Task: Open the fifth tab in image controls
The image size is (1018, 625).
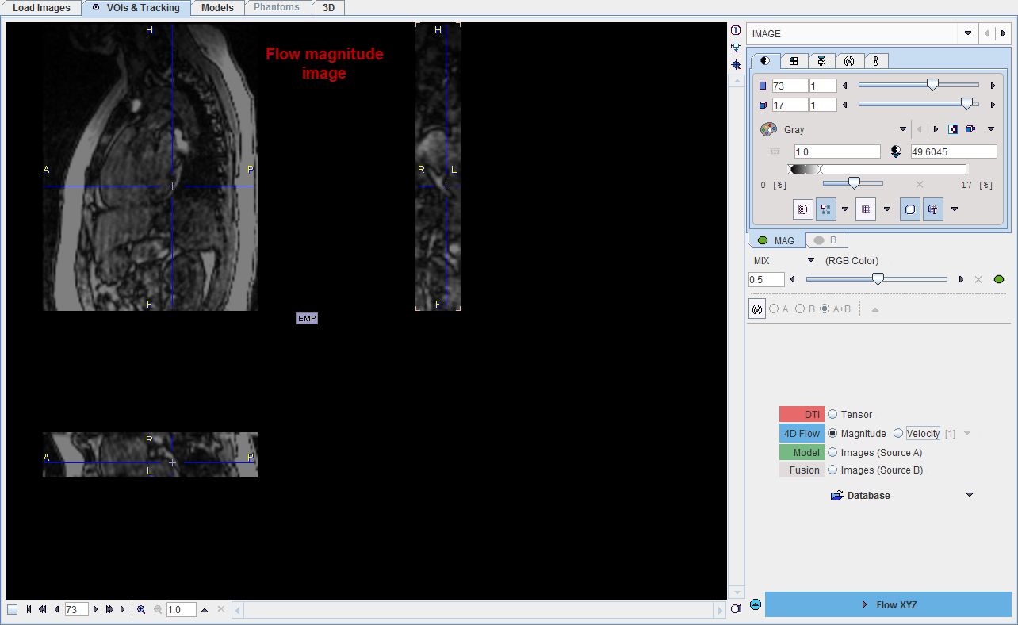Action: coord(876,61)
